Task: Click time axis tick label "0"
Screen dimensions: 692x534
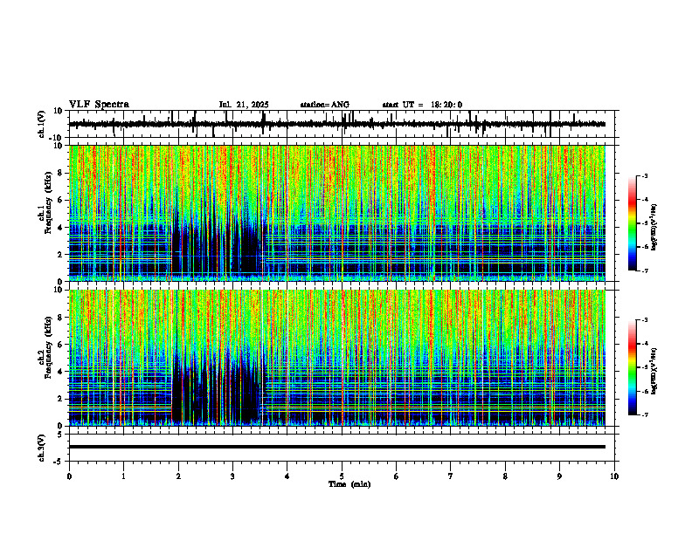Action: [x=69, y=476]
